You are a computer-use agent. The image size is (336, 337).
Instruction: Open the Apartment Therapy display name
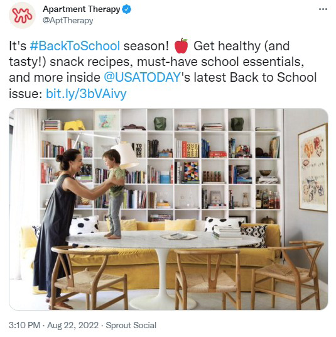(82, 9)
